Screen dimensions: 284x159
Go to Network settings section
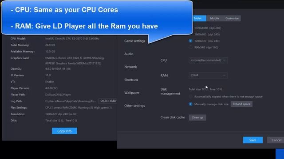pyautogui.click(x=130, y=67)
